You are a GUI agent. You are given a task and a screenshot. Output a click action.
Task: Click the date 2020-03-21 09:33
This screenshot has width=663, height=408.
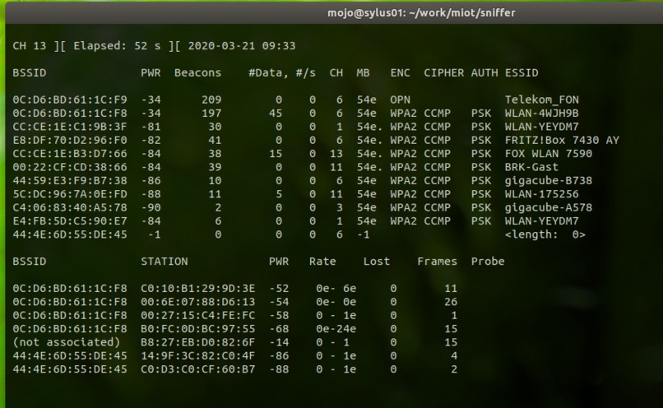pyautogui.click(x=242, y=46)
